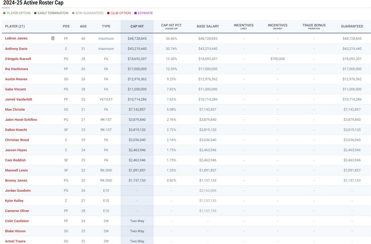The height and width of the screenshot is (244, 371).
Task: Click Bronny James cap hit $1,157,153
Action: pos(137,181)
